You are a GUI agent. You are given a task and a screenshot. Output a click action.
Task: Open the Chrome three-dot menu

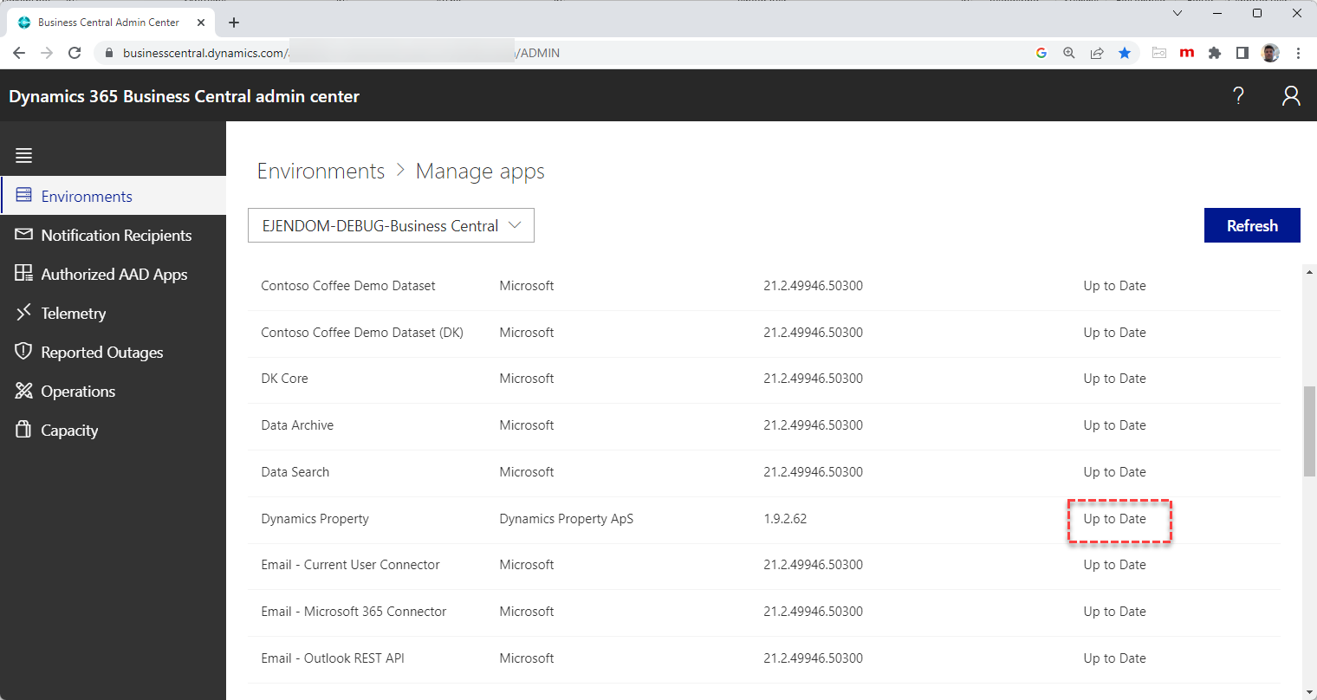coord(1298,53)
